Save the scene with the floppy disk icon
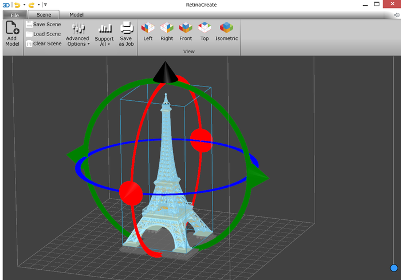Image resolution: width=401 pixels, height=280 pixels. point(29,24)
